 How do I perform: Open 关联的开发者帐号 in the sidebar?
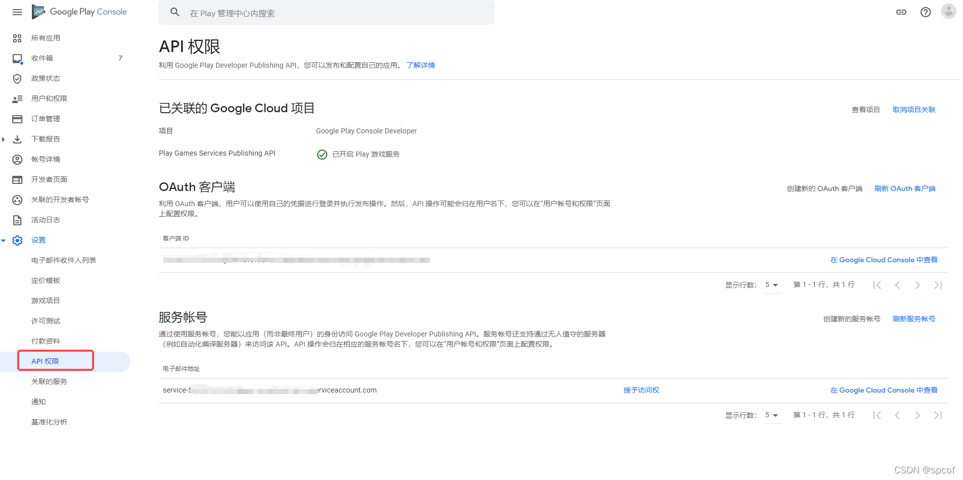pyautogui.click(x=60, y=200)
